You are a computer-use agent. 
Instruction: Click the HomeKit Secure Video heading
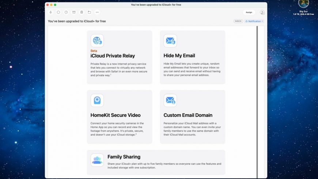tap(116, 115)
